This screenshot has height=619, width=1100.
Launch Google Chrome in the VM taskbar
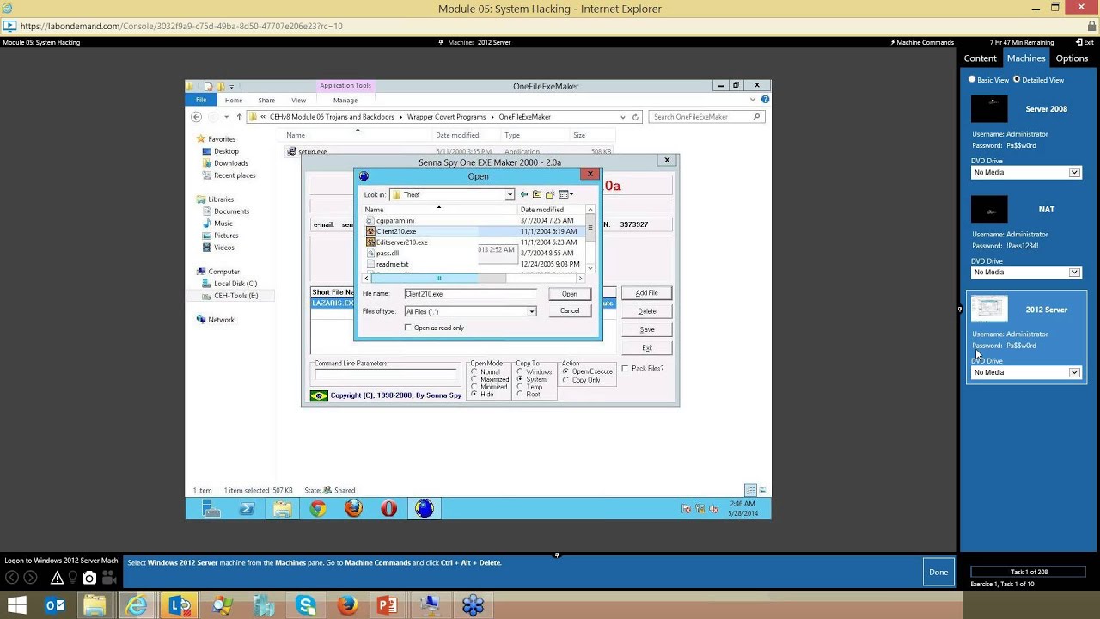click(x=318, y=509)
